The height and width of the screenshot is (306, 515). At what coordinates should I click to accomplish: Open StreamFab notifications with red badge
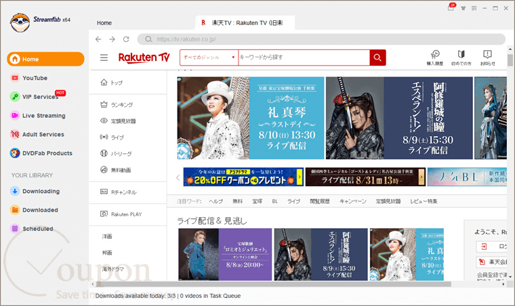coord(451,7)
